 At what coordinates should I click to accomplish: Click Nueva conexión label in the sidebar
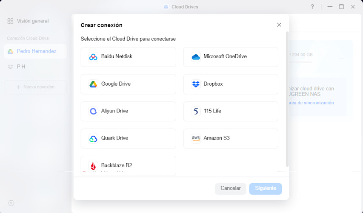[39, 87]
